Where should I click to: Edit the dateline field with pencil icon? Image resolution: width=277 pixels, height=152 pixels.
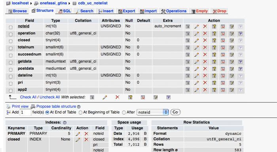[196, 76]
